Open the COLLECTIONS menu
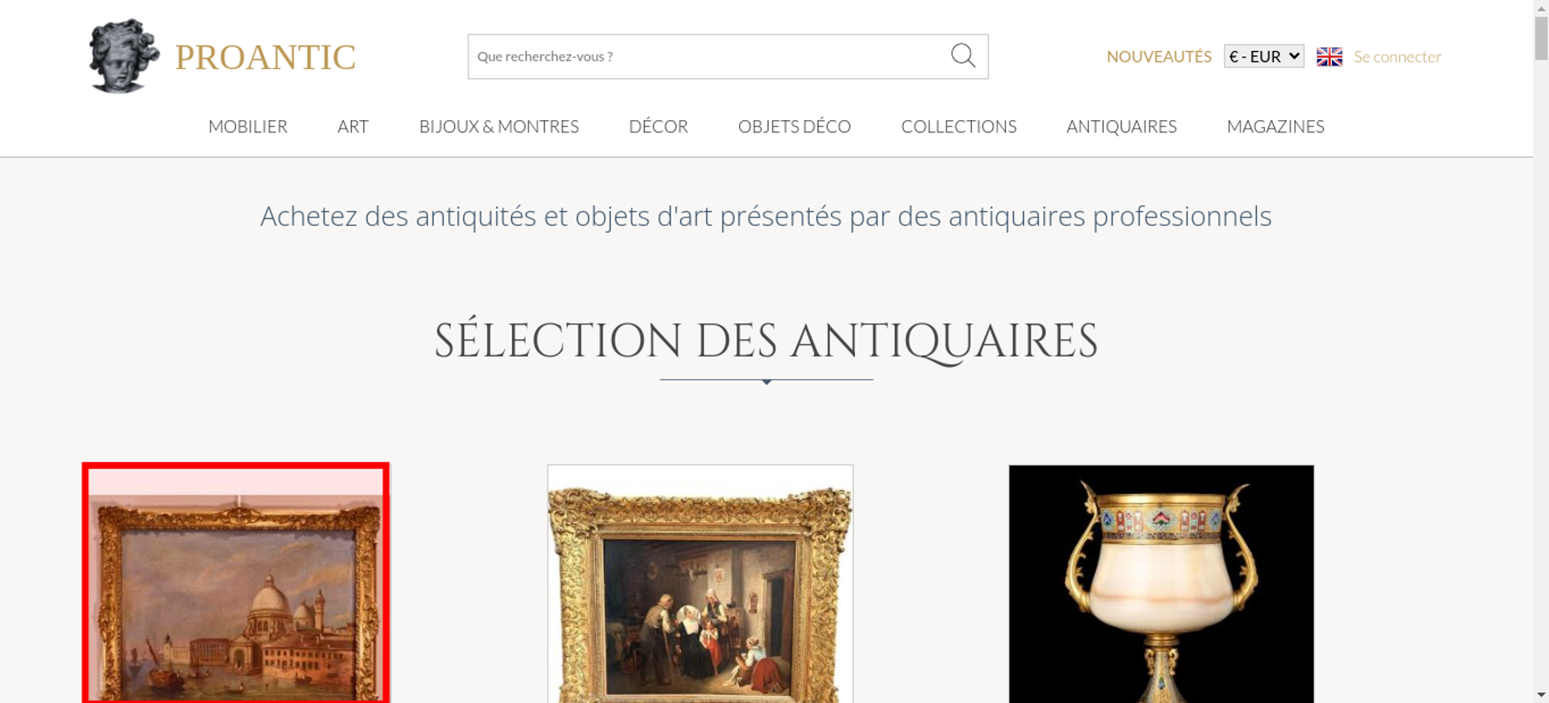 [x=959, y=126]
